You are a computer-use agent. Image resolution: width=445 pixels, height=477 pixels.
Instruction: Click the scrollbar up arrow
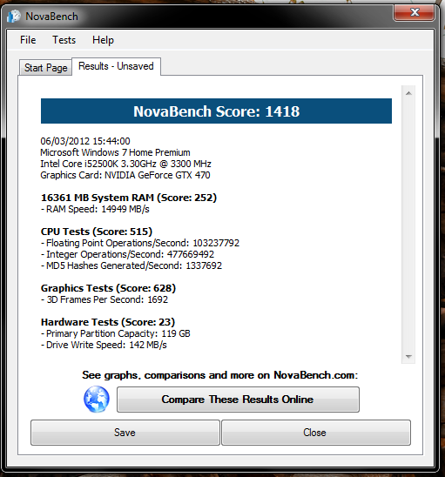pyautogui.click(x=408, y=93)
